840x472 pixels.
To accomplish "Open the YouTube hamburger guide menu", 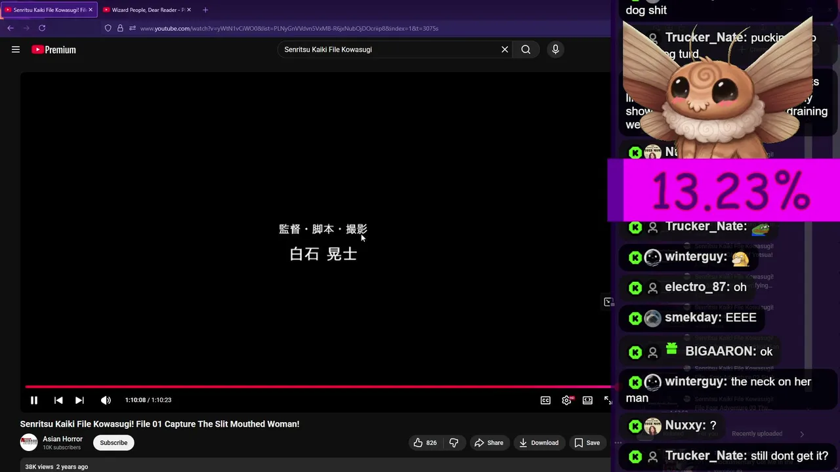I will tap(16, 49).
